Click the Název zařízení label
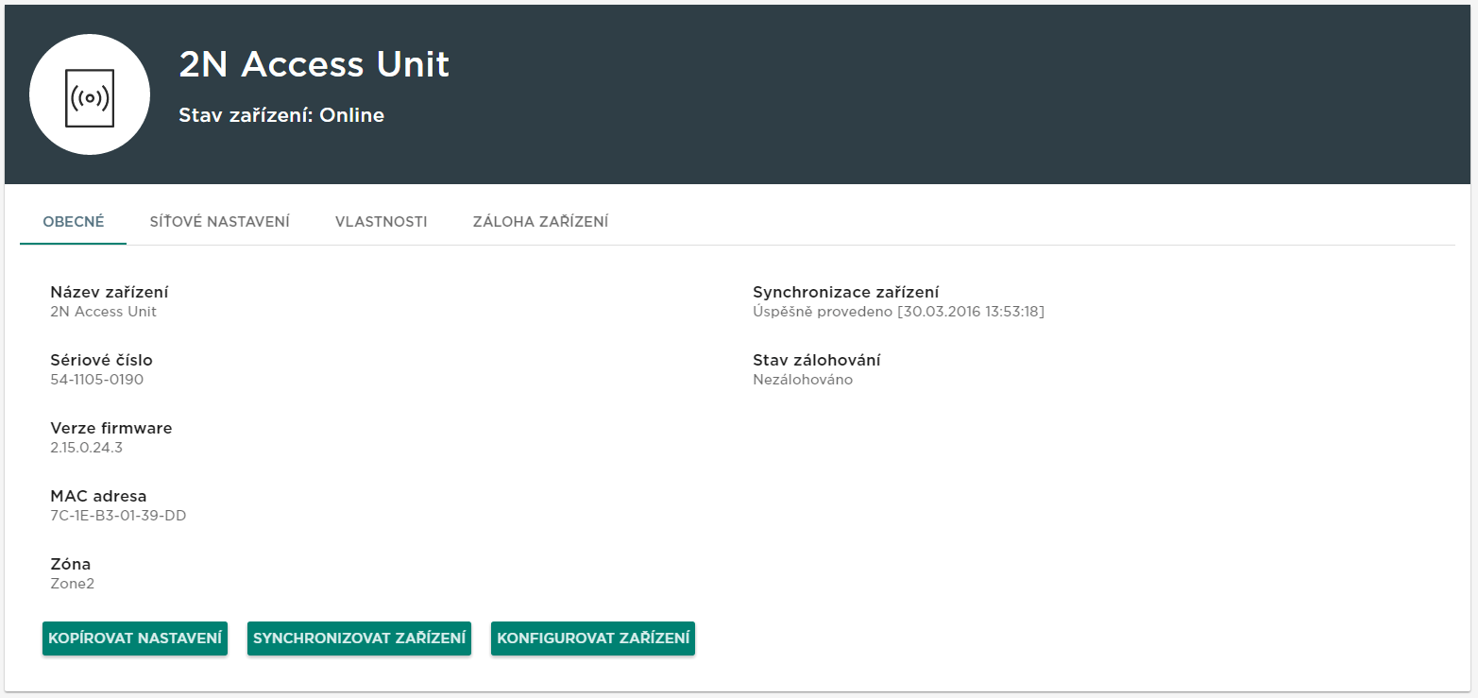The height and width of the screenshot is (698, 1478). 110,293
